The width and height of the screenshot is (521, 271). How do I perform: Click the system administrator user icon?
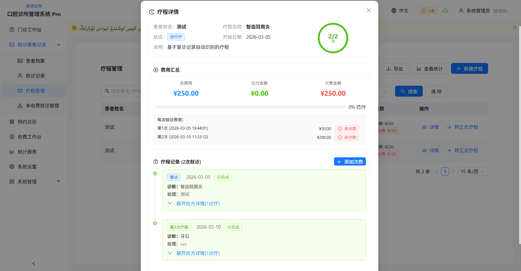(x=461, y=11)
